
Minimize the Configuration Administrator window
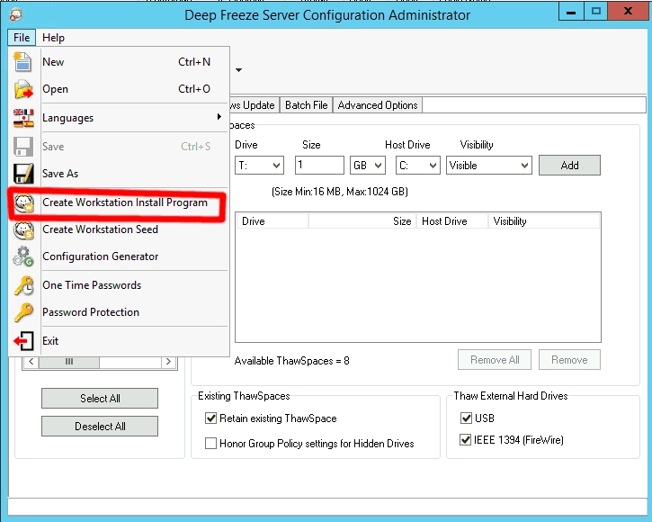(571, 11)
